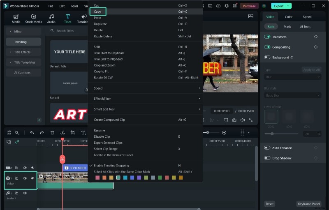Viewport: 329px width, 210px height.
Task: Click the trash Delete icon in timeline toolbar
Action: click(52, 132)
